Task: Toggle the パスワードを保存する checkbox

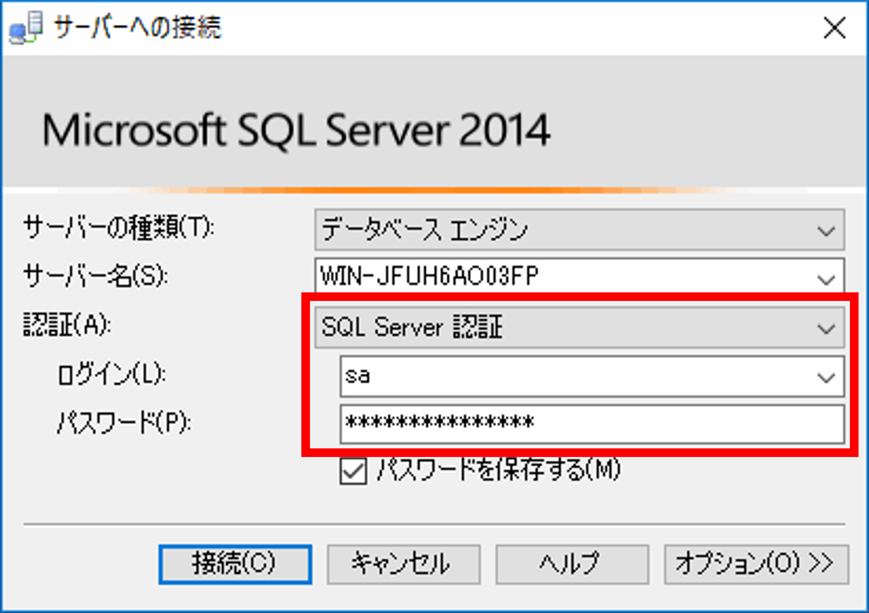Action: pyautogui.click(x=354, y=472)
